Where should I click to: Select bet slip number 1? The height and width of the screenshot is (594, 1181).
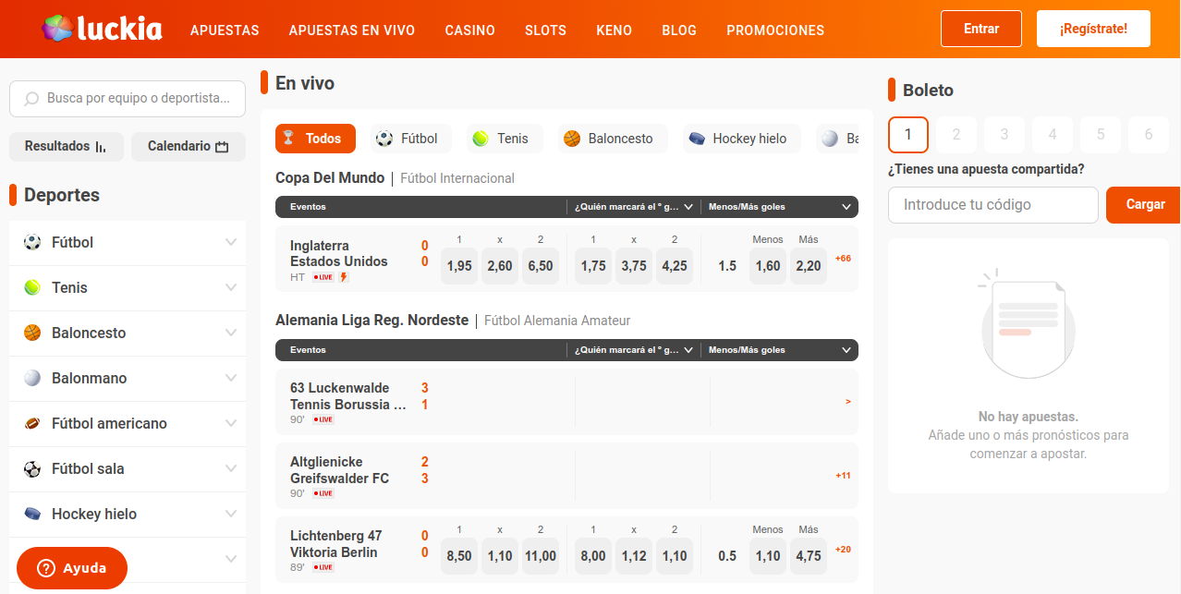(907, 135)
